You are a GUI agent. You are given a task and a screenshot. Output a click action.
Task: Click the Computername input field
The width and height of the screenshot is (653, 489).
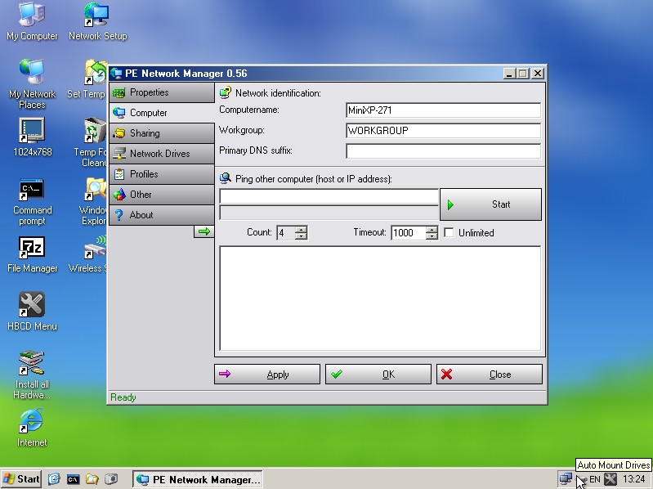443,110
